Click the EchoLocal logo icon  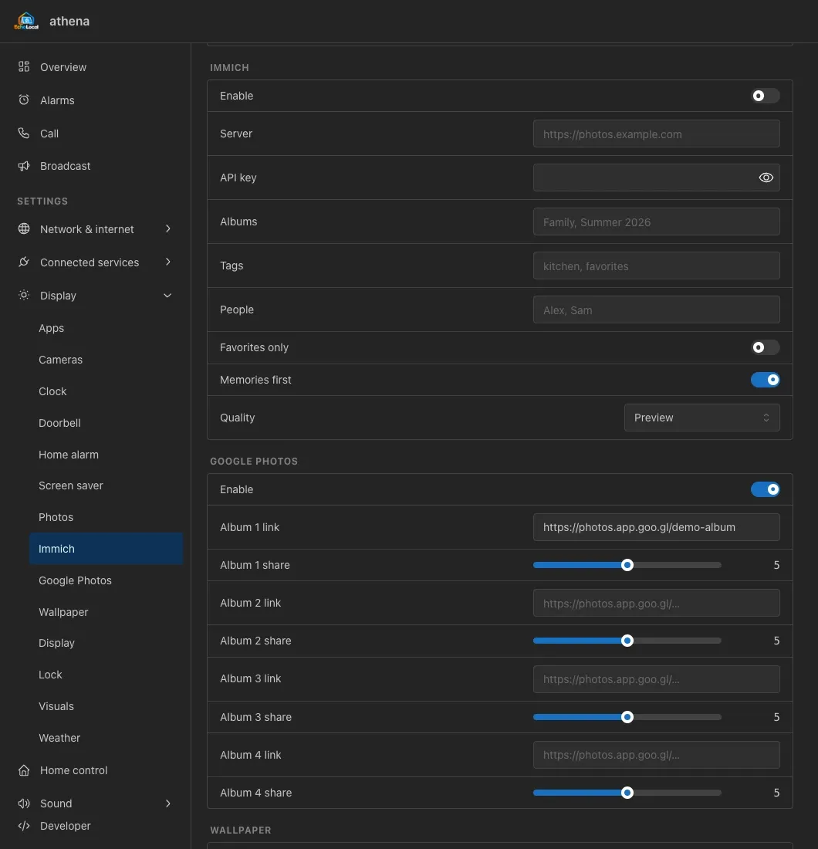[26, 21]
